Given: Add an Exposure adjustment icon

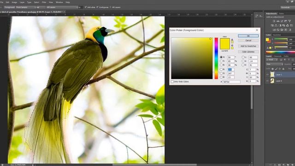Looking at the screenshot, I should pos(286,21).
